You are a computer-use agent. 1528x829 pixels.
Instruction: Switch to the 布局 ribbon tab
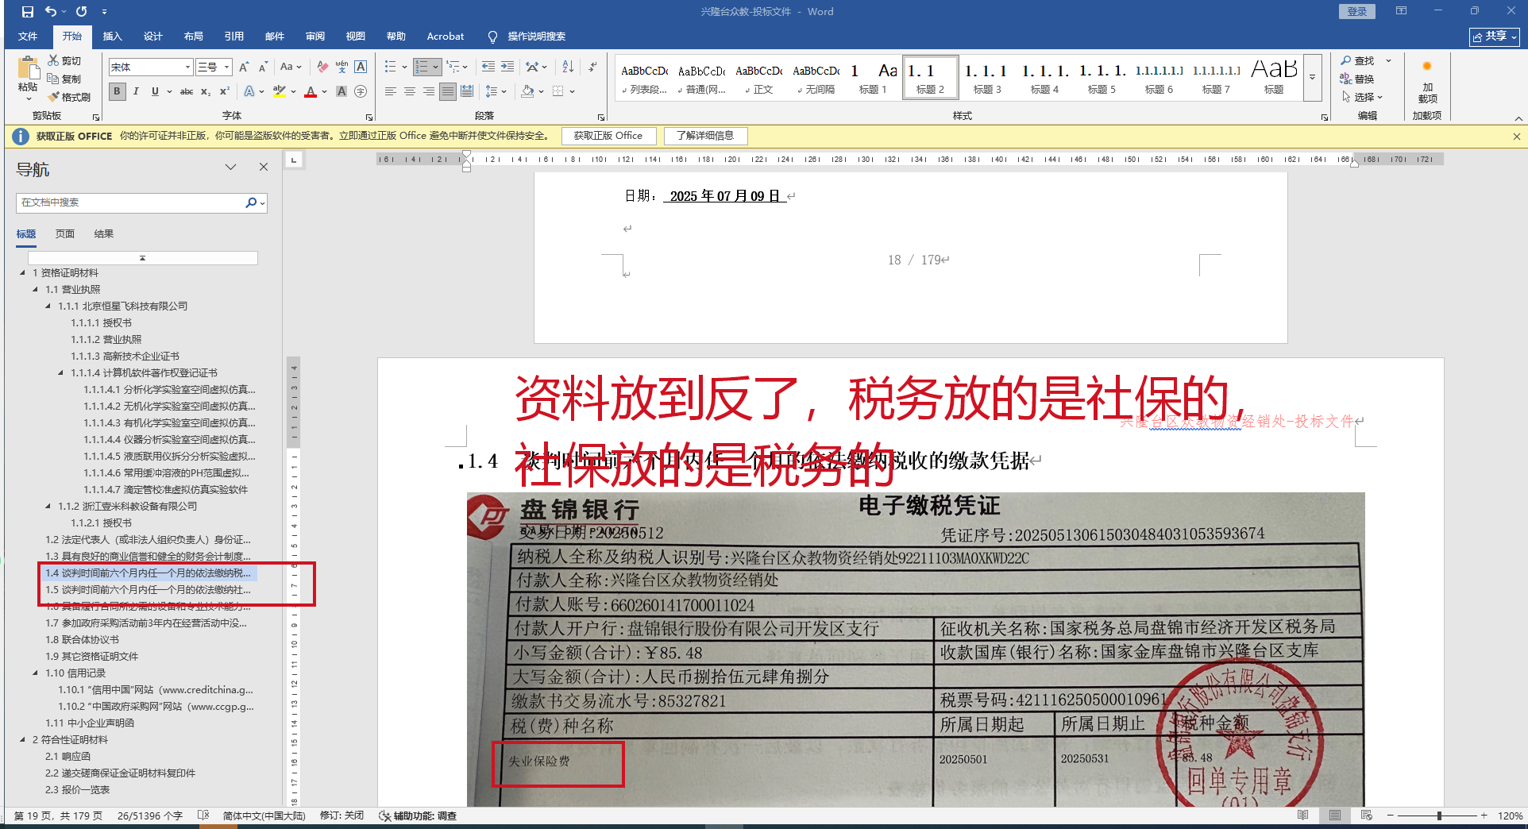pyautogui.click(x=193, y=37)
